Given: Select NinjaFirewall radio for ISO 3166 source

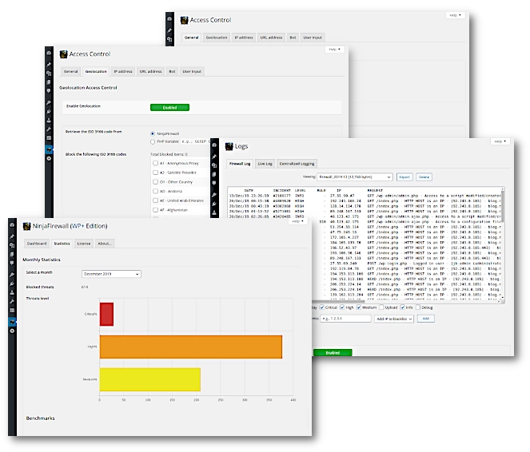Looking at the screenshot, I should click(x=153, y=133).
